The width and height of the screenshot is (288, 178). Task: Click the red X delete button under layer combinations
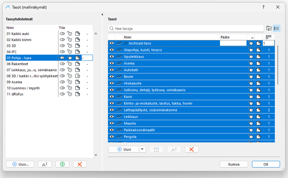tap(80, 164)
